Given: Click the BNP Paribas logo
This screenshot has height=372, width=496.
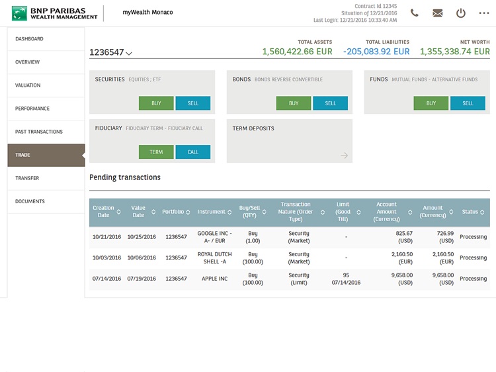Looking at the screenshot, I should coord(54,13).
